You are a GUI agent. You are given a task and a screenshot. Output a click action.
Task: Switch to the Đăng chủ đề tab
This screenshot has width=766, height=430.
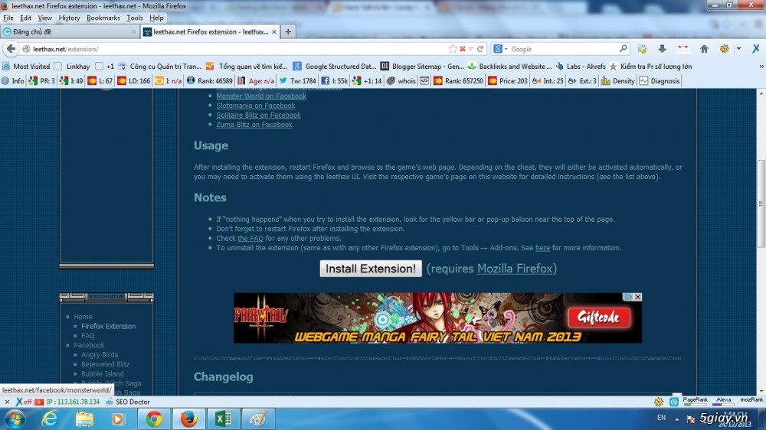tap(70, 31)
